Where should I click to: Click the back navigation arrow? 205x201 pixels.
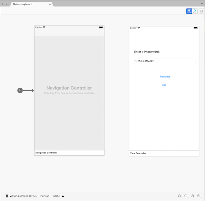(3, 4)
